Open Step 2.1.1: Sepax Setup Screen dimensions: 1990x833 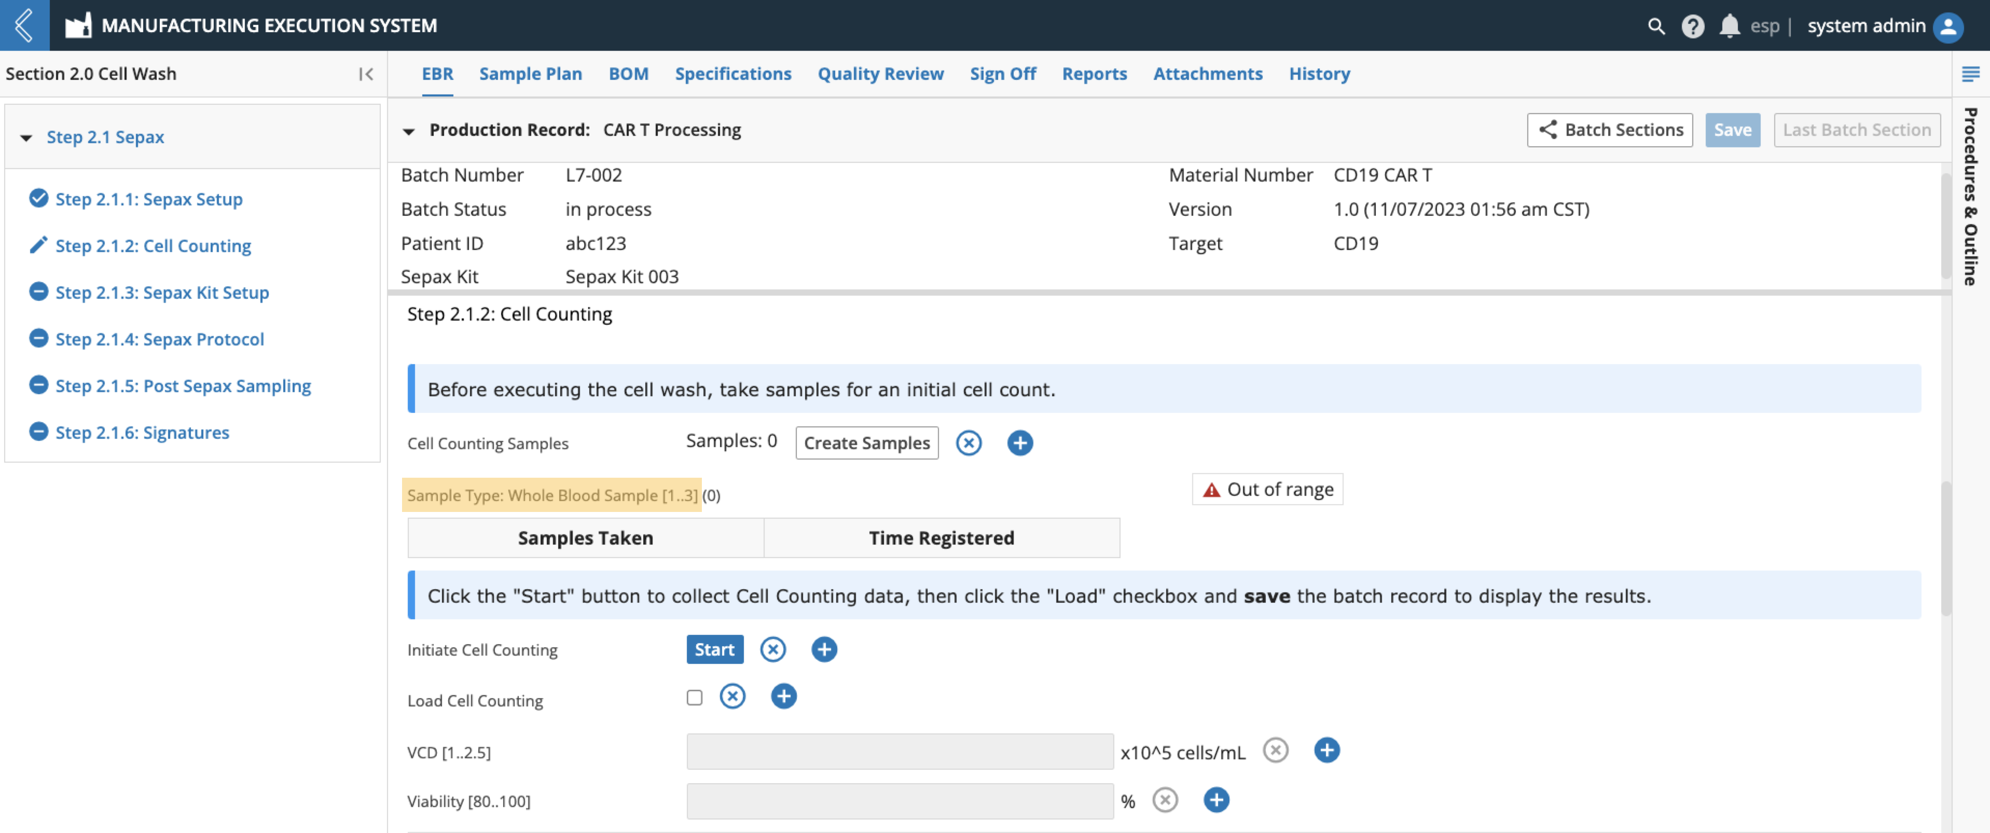click(149, 199)
